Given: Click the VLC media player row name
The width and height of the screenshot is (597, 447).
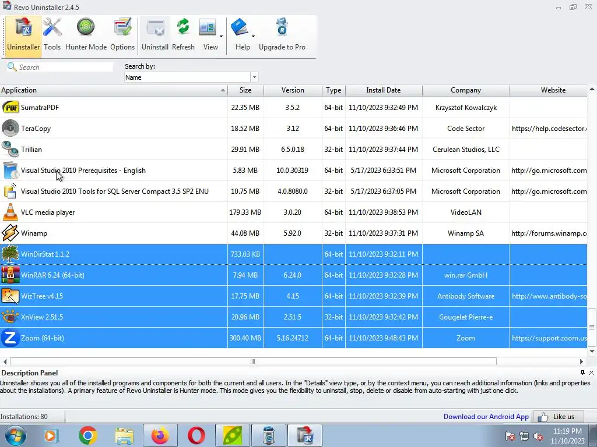Looking at the screenshot, I should coord(48,212).
